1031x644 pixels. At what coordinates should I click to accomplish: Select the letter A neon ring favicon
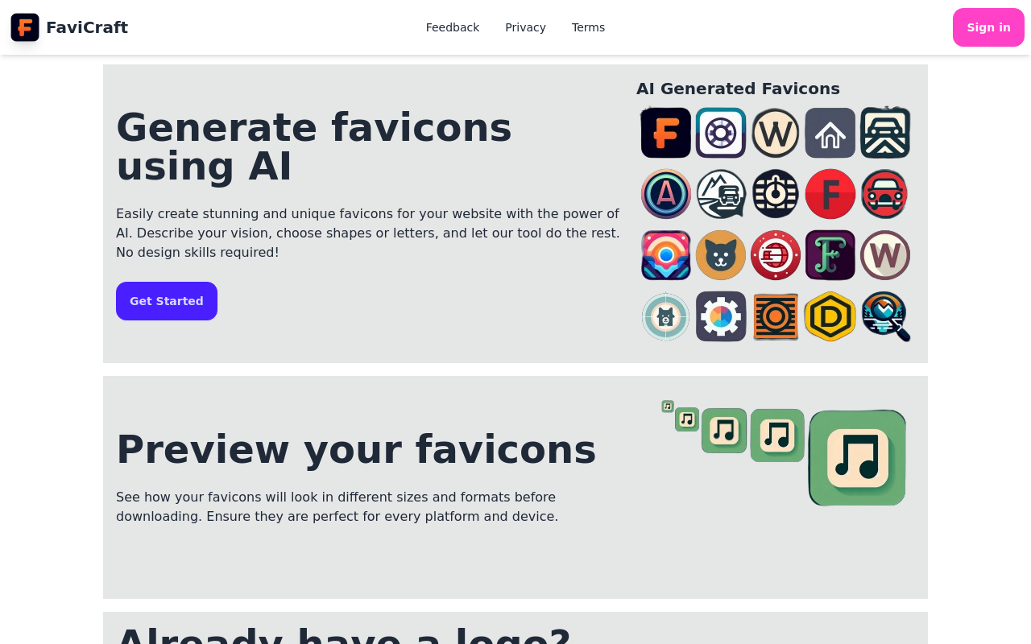(x=666, y=194)
